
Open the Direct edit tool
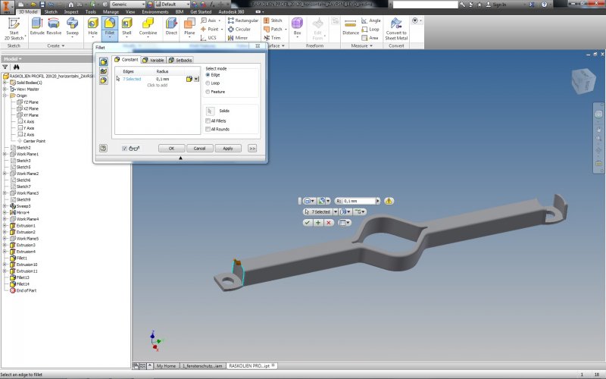pyautogui.click(x=171, y=27)
